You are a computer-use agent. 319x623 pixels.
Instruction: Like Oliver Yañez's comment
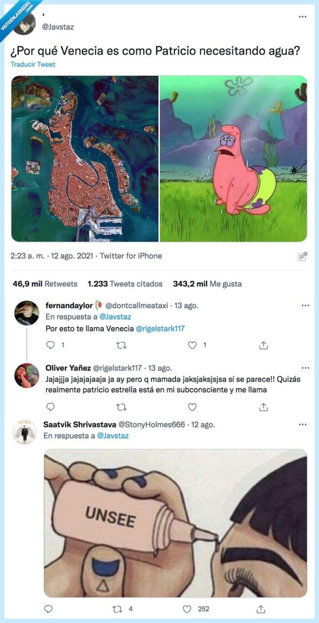tap(192, 407)
